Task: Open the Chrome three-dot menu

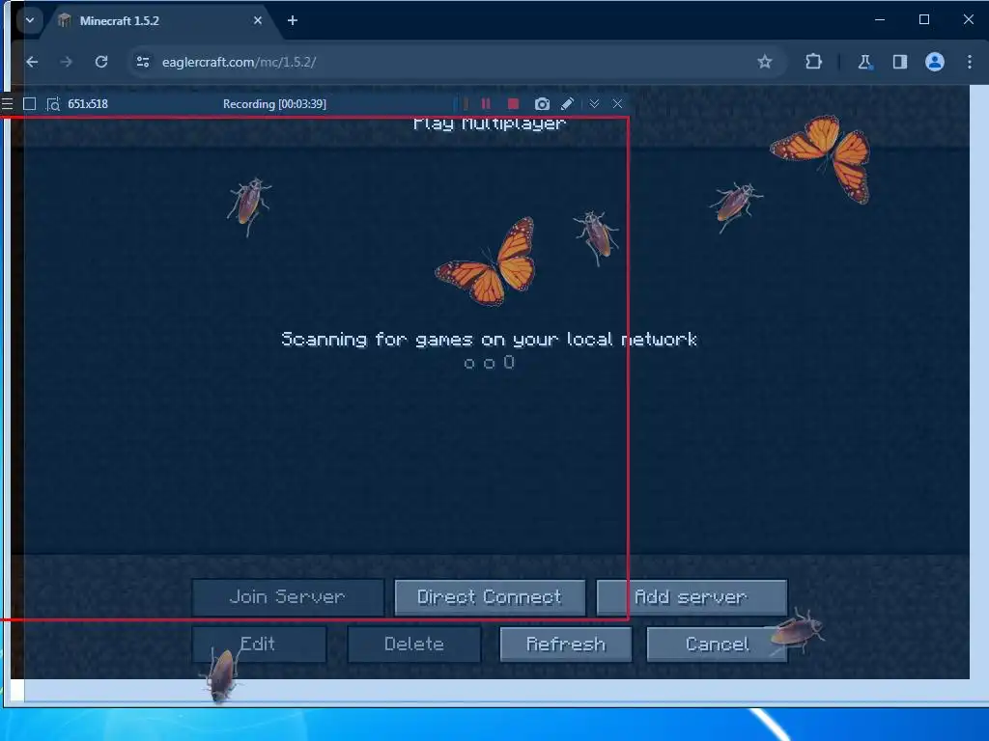Action: coord(970,62)
